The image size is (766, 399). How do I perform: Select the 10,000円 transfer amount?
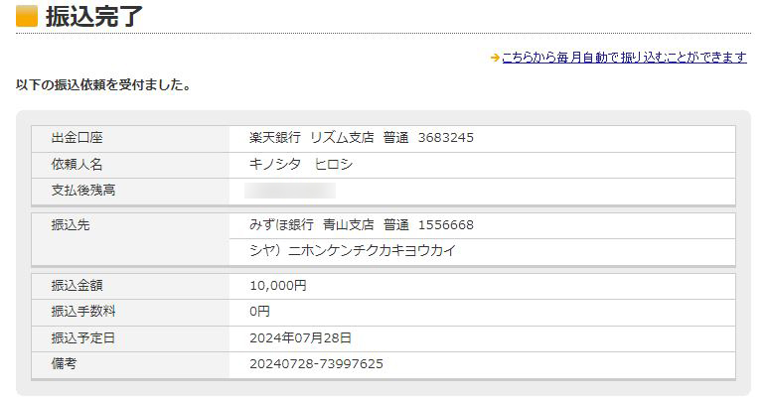[x=277, y=285]
